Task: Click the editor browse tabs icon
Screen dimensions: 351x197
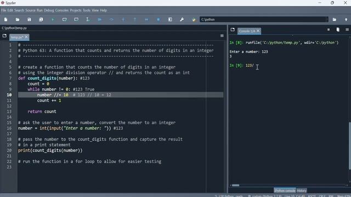Action: click(x=4, y=36)
